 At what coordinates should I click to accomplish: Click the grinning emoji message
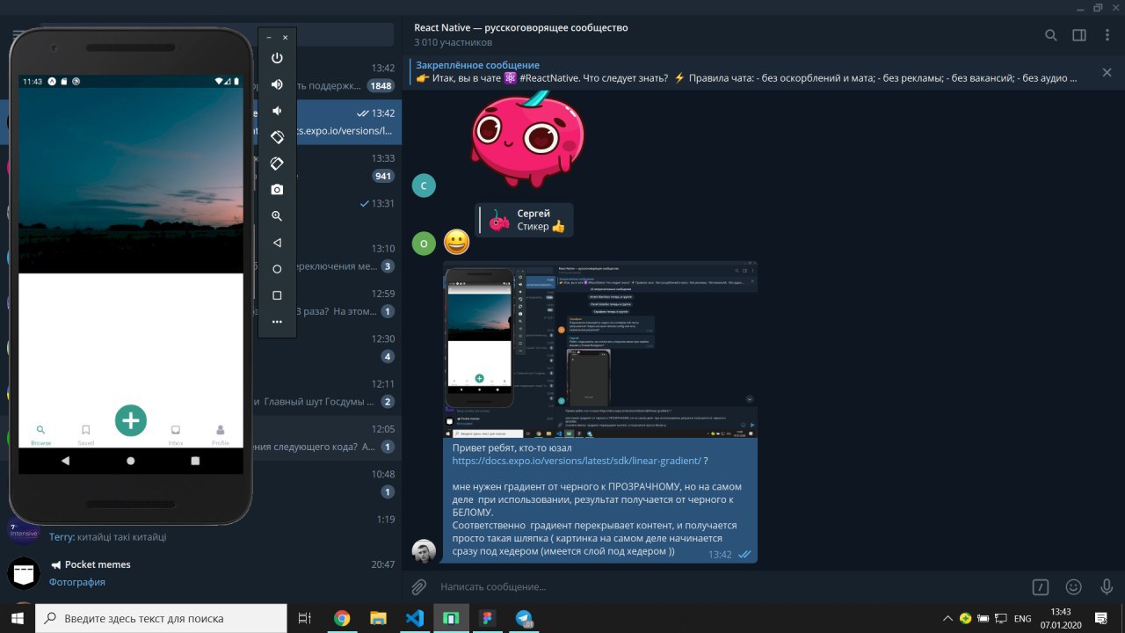pos(456,242)
